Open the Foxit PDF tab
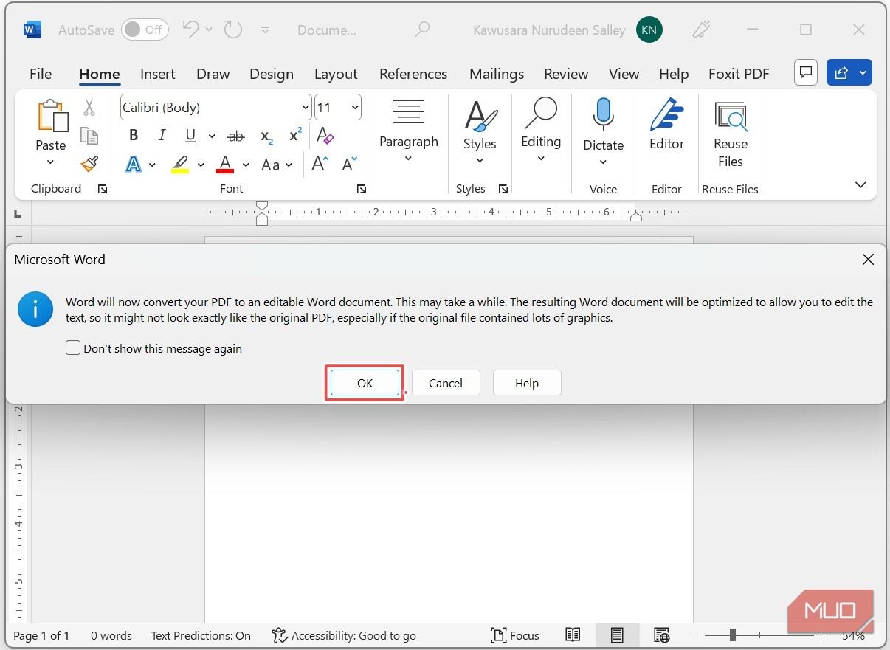This screenshot has height=650, width=890. tap(739, 74)
